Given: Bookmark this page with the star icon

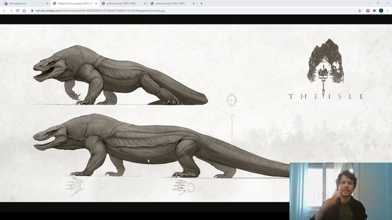Looking at the screenshot, I should pyautogui.click(x=360, y=11).
